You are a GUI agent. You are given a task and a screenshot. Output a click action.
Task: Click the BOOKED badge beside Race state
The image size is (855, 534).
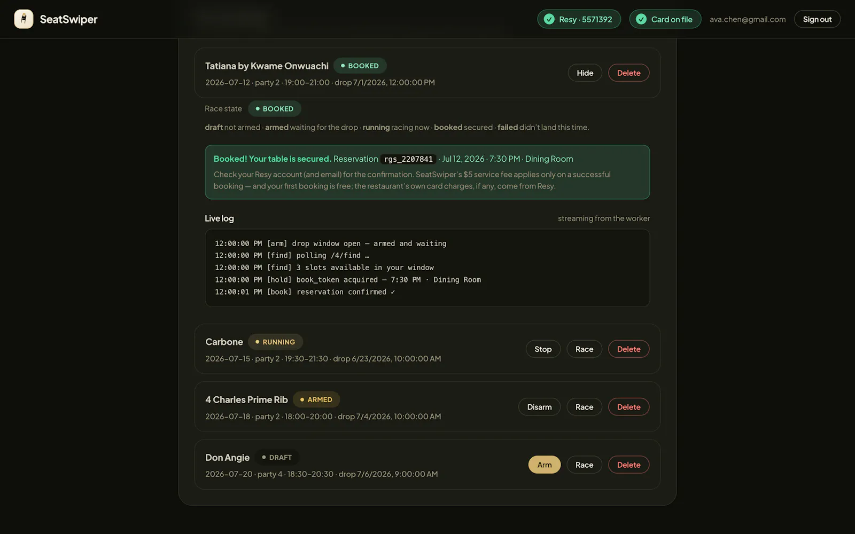point(274,108)
